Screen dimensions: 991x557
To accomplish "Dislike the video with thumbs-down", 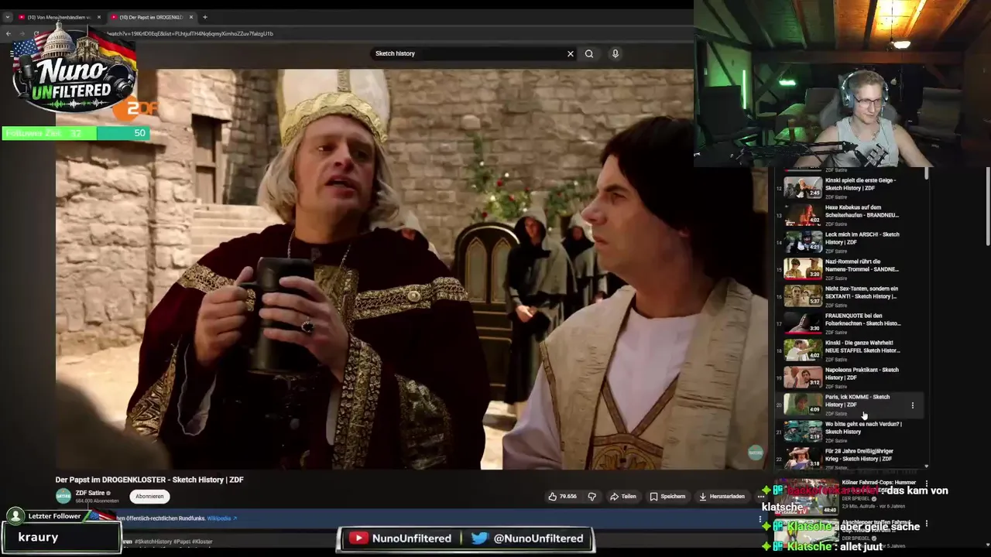I will [x=592, y=496].
